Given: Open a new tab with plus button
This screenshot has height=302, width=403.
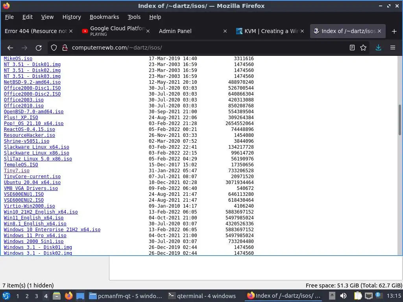Looking at the screenshot, I should point(394,31).
